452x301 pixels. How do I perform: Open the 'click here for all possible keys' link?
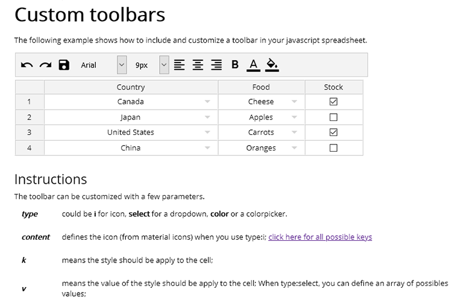click(320, 237)
